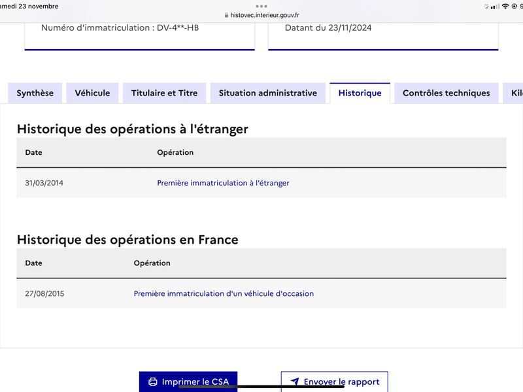Tap the orientation lock icon in status bar

515,6
